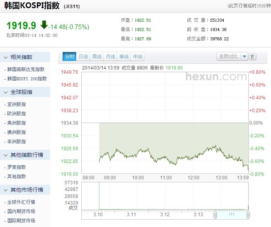Collapse the 其他指数行情 section chevron
The width and height of the screenshot is (271, 227).
(x=6, y=155)
